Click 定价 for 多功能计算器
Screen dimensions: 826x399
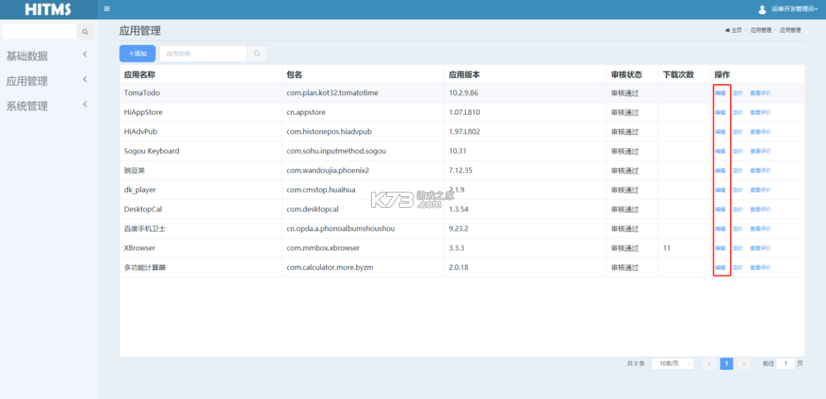(738, 267)
